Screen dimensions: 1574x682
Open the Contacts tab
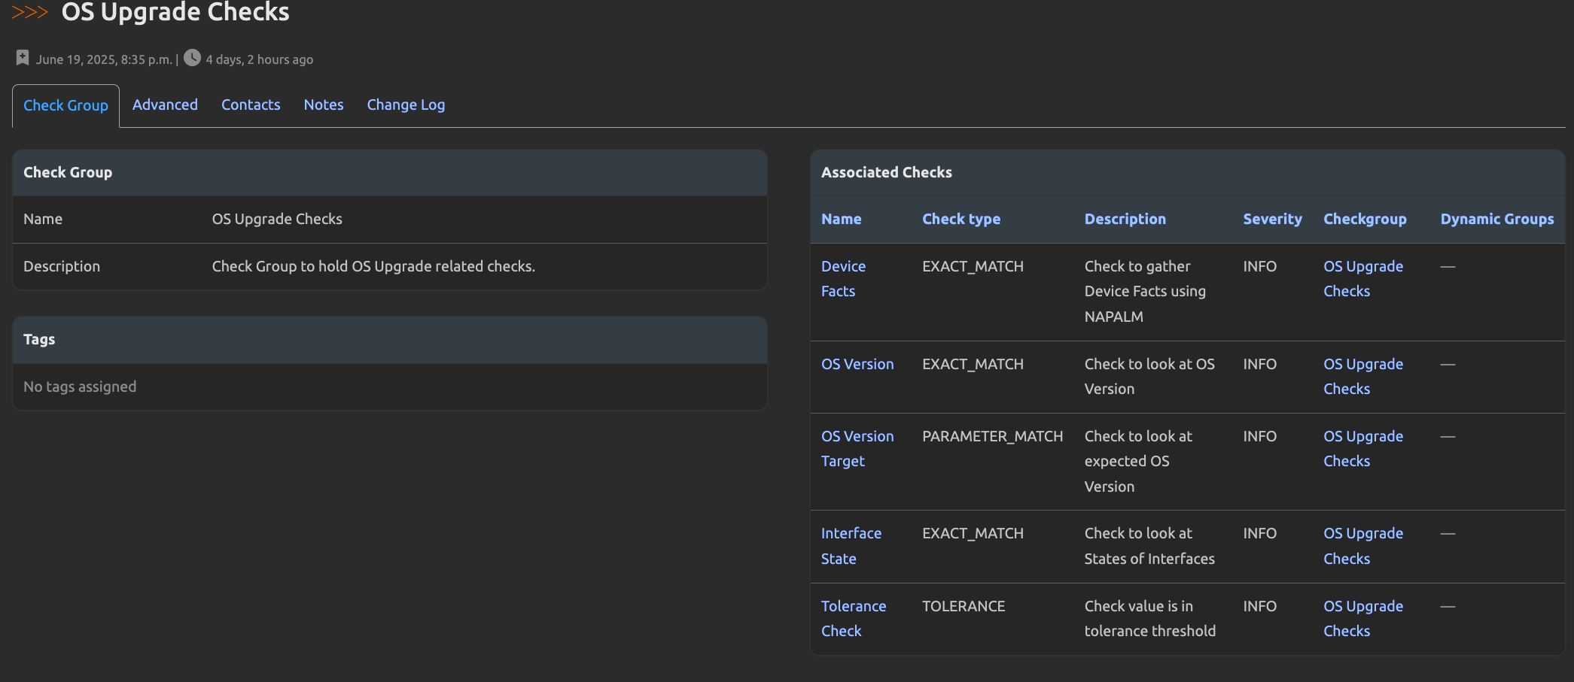point(251,105)
